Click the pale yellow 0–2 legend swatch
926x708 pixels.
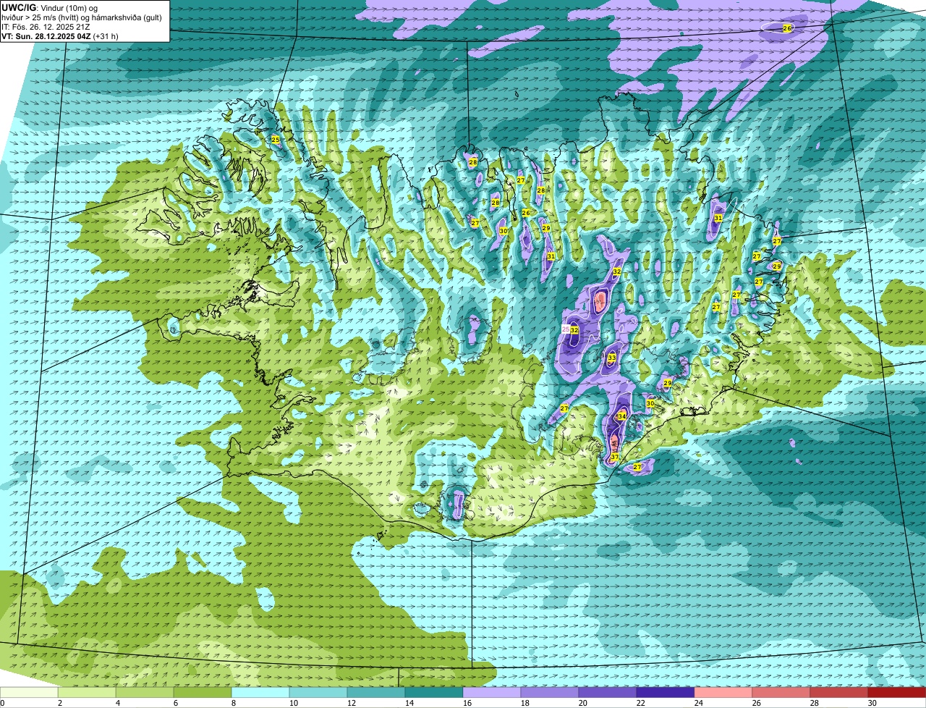pos(29,692)
